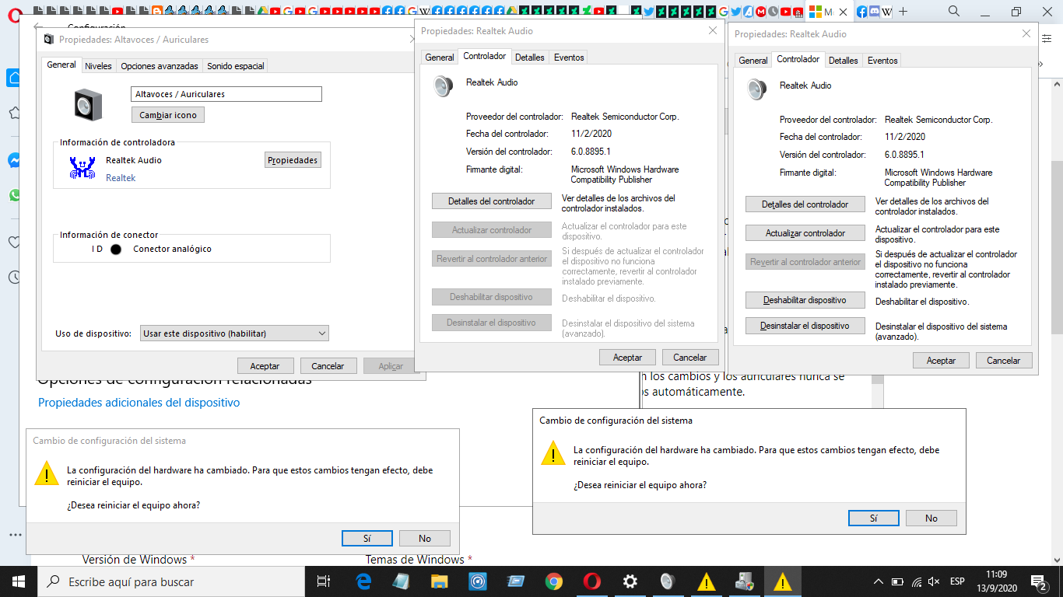Click Aceptar in Altavoces properties dialog
Image resolution: width=1063 pixels, height=597 pixels.
pyautogui.click(x=265, y=366)
